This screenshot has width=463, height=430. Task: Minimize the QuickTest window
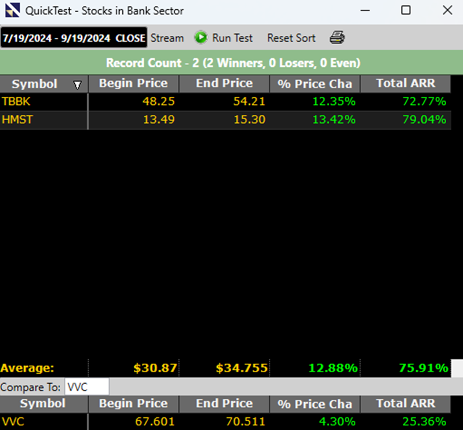(x=366, y=10)
